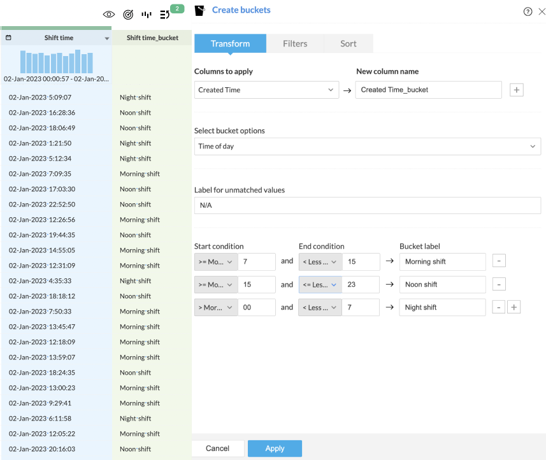Remove the Morning shift bucket row
546x460 pixels.
click(499, 262)
